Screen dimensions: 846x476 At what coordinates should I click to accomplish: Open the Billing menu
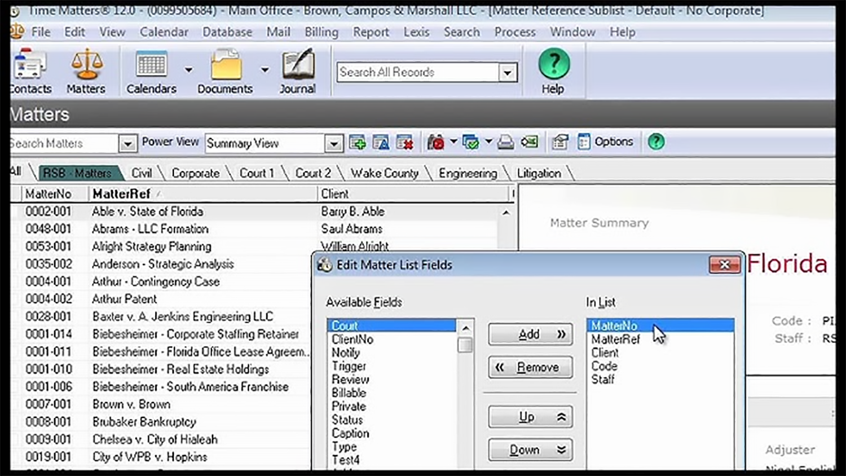pyautogui.click(x=321, y=32)
